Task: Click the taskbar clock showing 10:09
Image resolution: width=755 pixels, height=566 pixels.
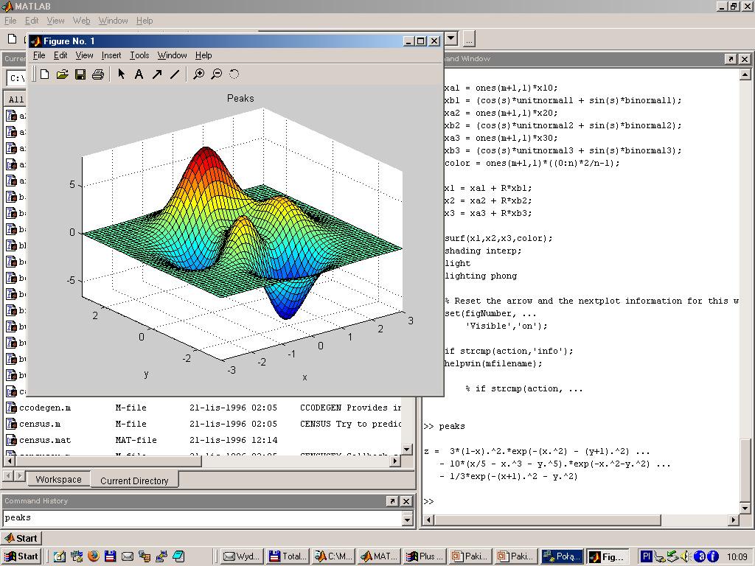Action: pyautogui.click(x=737, y=557)
